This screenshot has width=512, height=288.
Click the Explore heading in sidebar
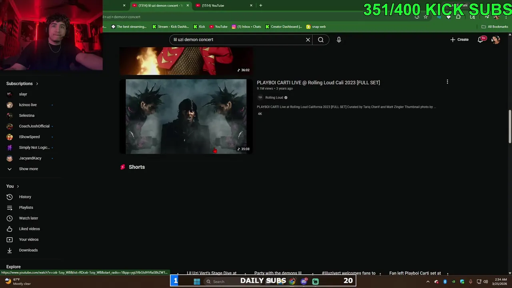(x=13, y=267)
